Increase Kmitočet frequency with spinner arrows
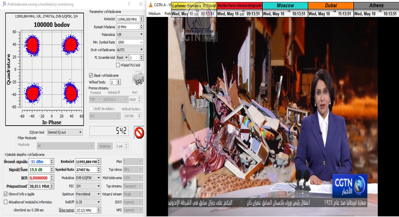This screenshot has width=399, height=217. [x=142, y=18]
